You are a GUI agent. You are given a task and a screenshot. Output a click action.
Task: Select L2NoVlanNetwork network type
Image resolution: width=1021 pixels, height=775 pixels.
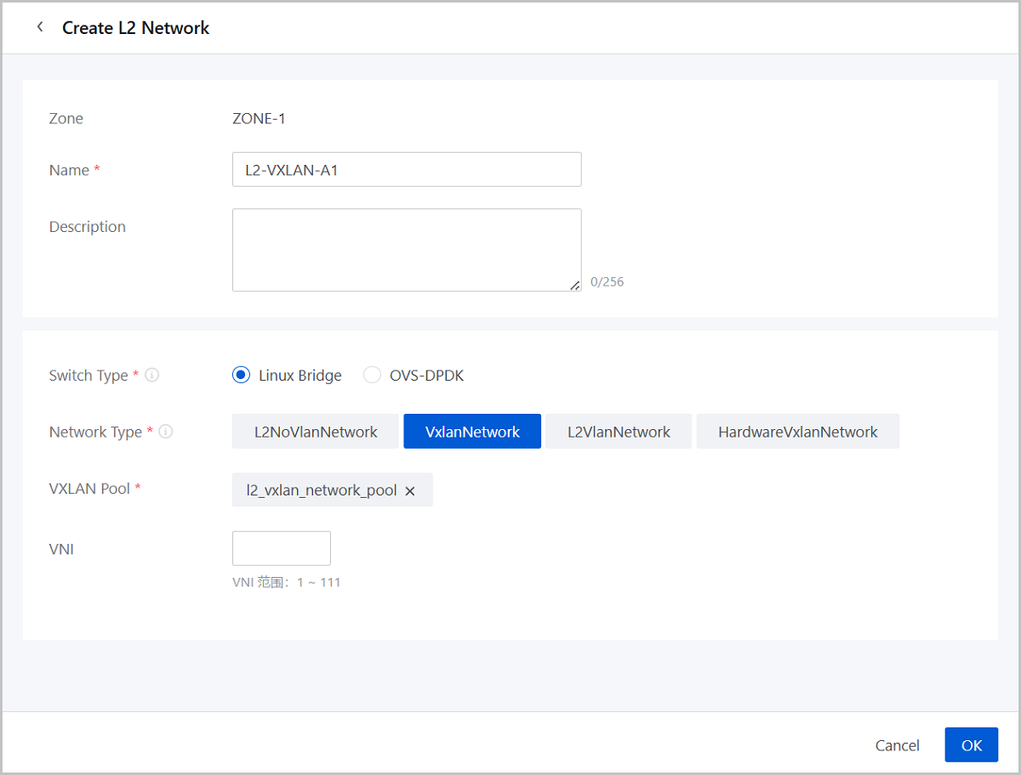tap(316, 432)
